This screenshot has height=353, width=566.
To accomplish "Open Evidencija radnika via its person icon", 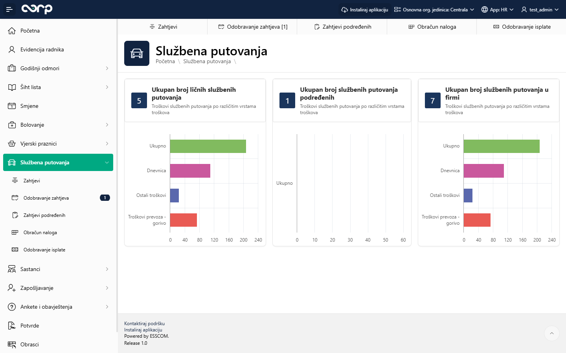I will [12, 49].
